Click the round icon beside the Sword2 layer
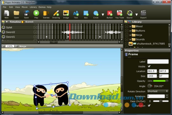 coord(4,32)
